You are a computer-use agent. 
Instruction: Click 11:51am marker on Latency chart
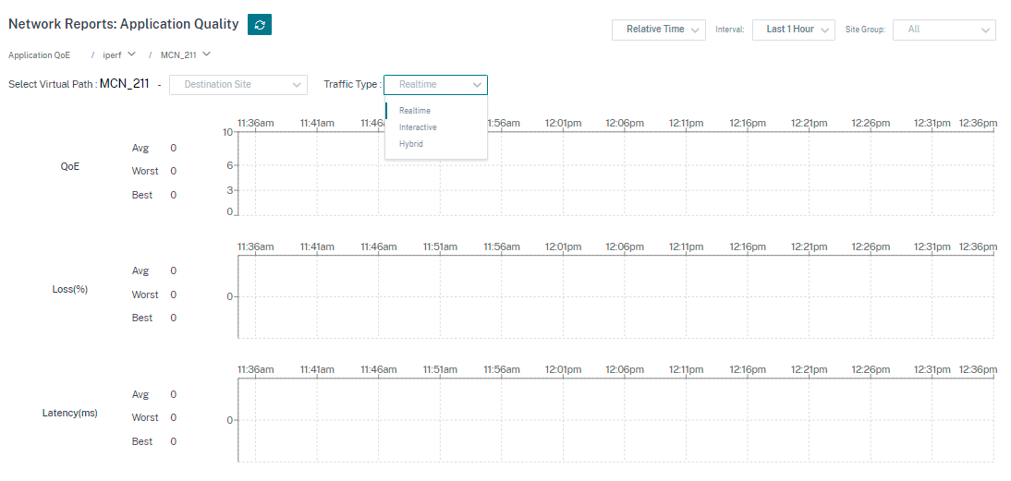[x=440, y=370]
